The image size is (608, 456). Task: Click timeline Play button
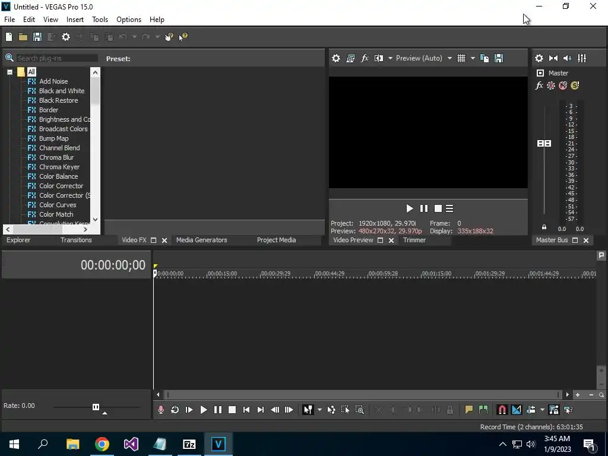point(203,410)
